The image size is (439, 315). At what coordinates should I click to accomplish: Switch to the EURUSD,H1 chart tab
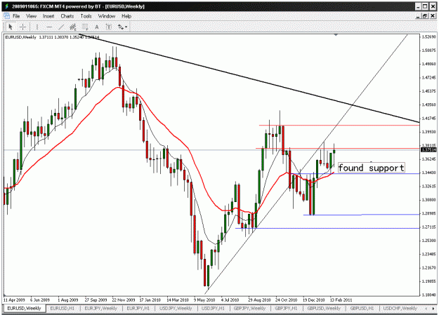point(63,308)
